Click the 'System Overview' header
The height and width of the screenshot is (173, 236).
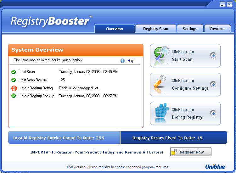click(37, 50)
